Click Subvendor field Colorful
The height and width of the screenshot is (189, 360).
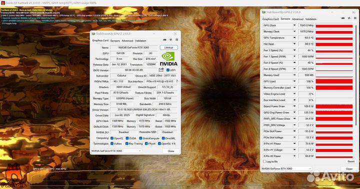click(x=121, y=75)
